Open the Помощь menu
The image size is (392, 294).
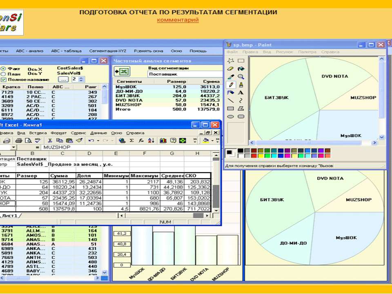pos(198,51)
